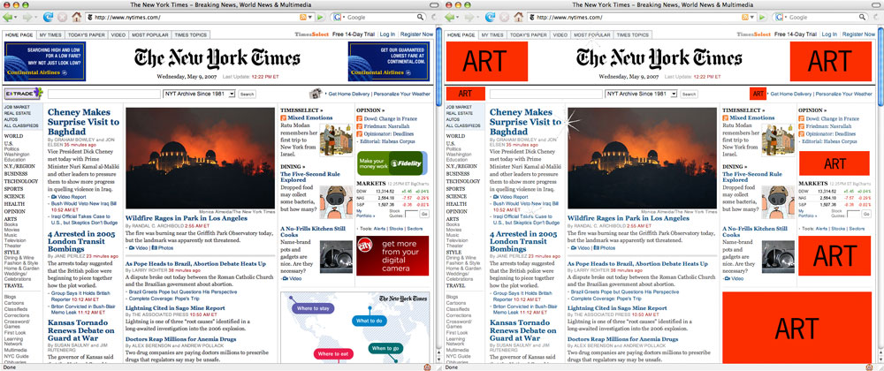This screenshot has width=884, height=371.
Task: Click Register Now in right window
Action: point(858,34)
